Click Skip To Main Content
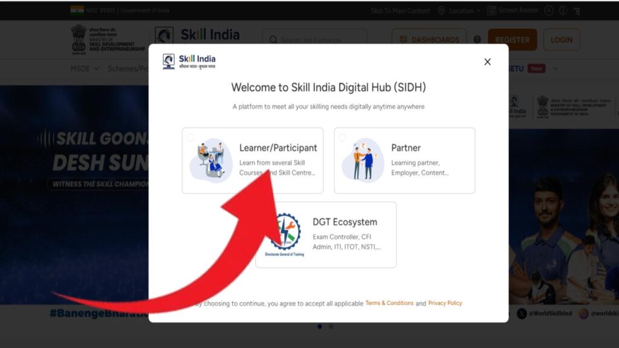 (x=400, y=10)
